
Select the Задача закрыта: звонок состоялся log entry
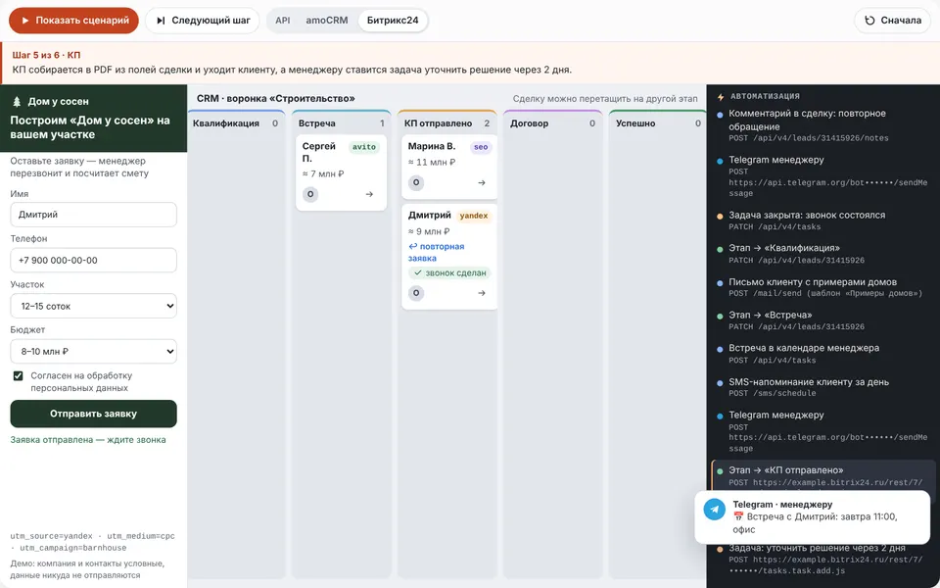[823, 220]
